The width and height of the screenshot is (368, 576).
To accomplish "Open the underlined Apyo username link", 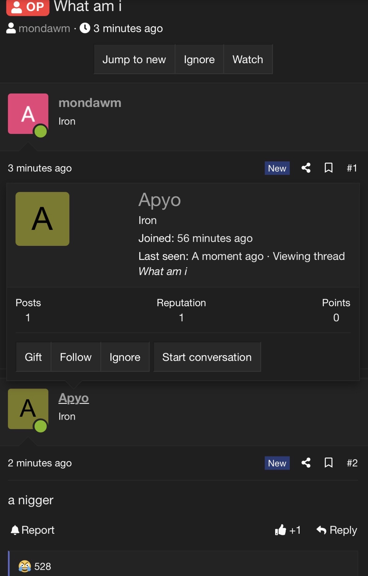I will point(74,398).
